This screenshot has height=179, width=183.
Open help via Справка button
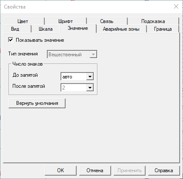pos(164,170)
